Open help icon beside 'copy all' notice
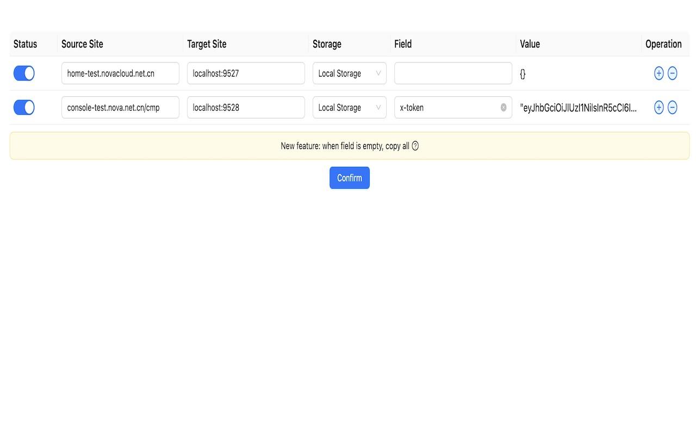Viewport: 696px width, 435px height. tap(415, 146)
